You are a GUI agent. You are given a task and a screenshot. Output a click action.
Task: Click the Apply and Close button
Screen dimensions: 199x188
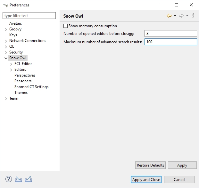pos(146,180)
